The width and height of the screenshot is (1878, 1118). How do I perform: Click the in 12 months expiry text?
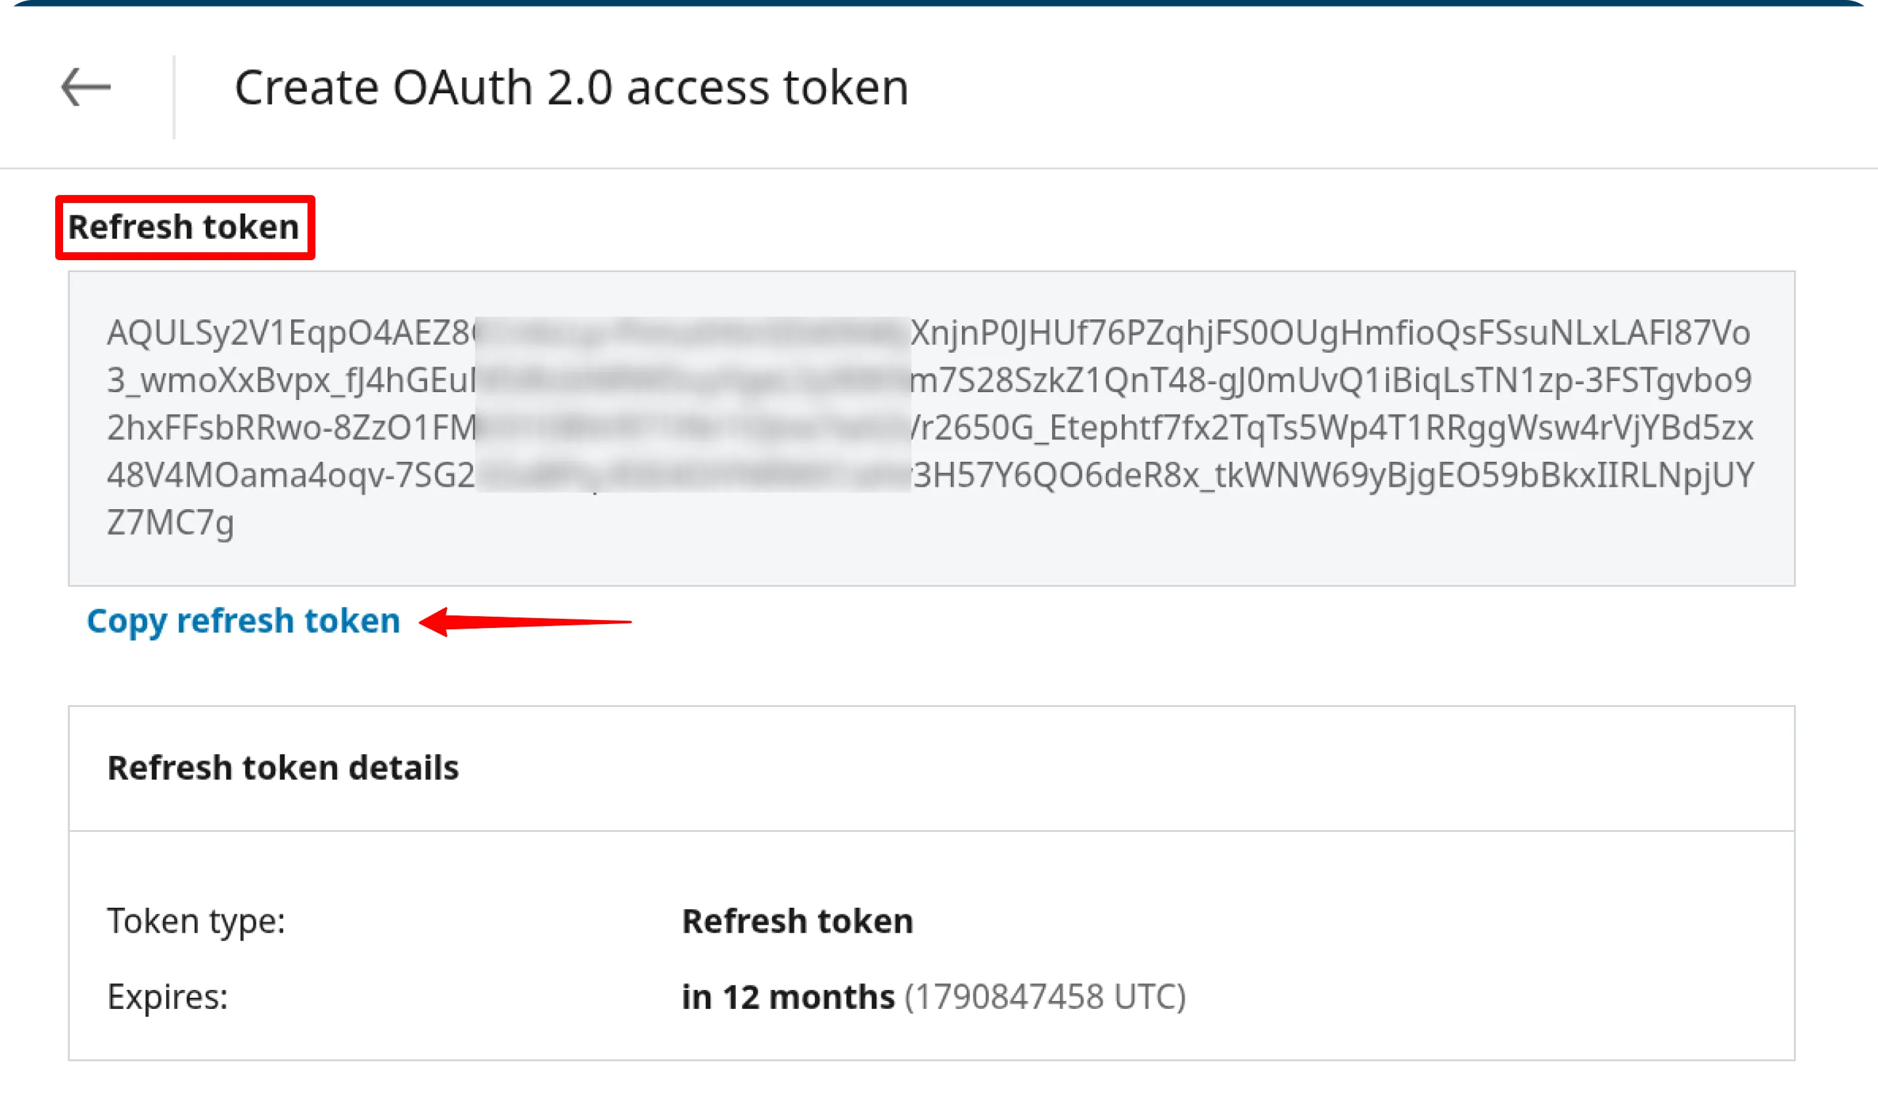[x=785, y=996]
